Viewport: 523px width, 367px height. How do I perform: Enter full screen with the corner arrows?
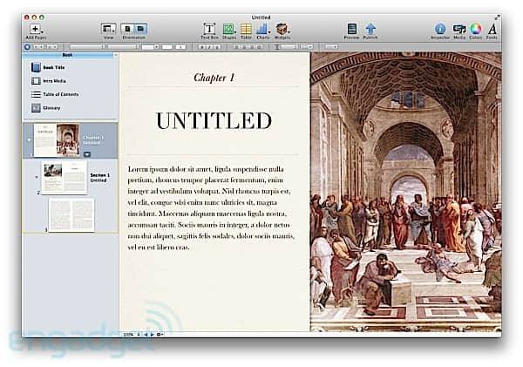[498, 17]
